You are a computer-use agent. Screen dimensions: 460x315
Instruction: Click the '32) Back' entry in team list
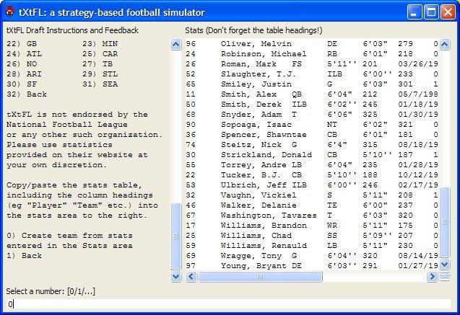point(26,94)
